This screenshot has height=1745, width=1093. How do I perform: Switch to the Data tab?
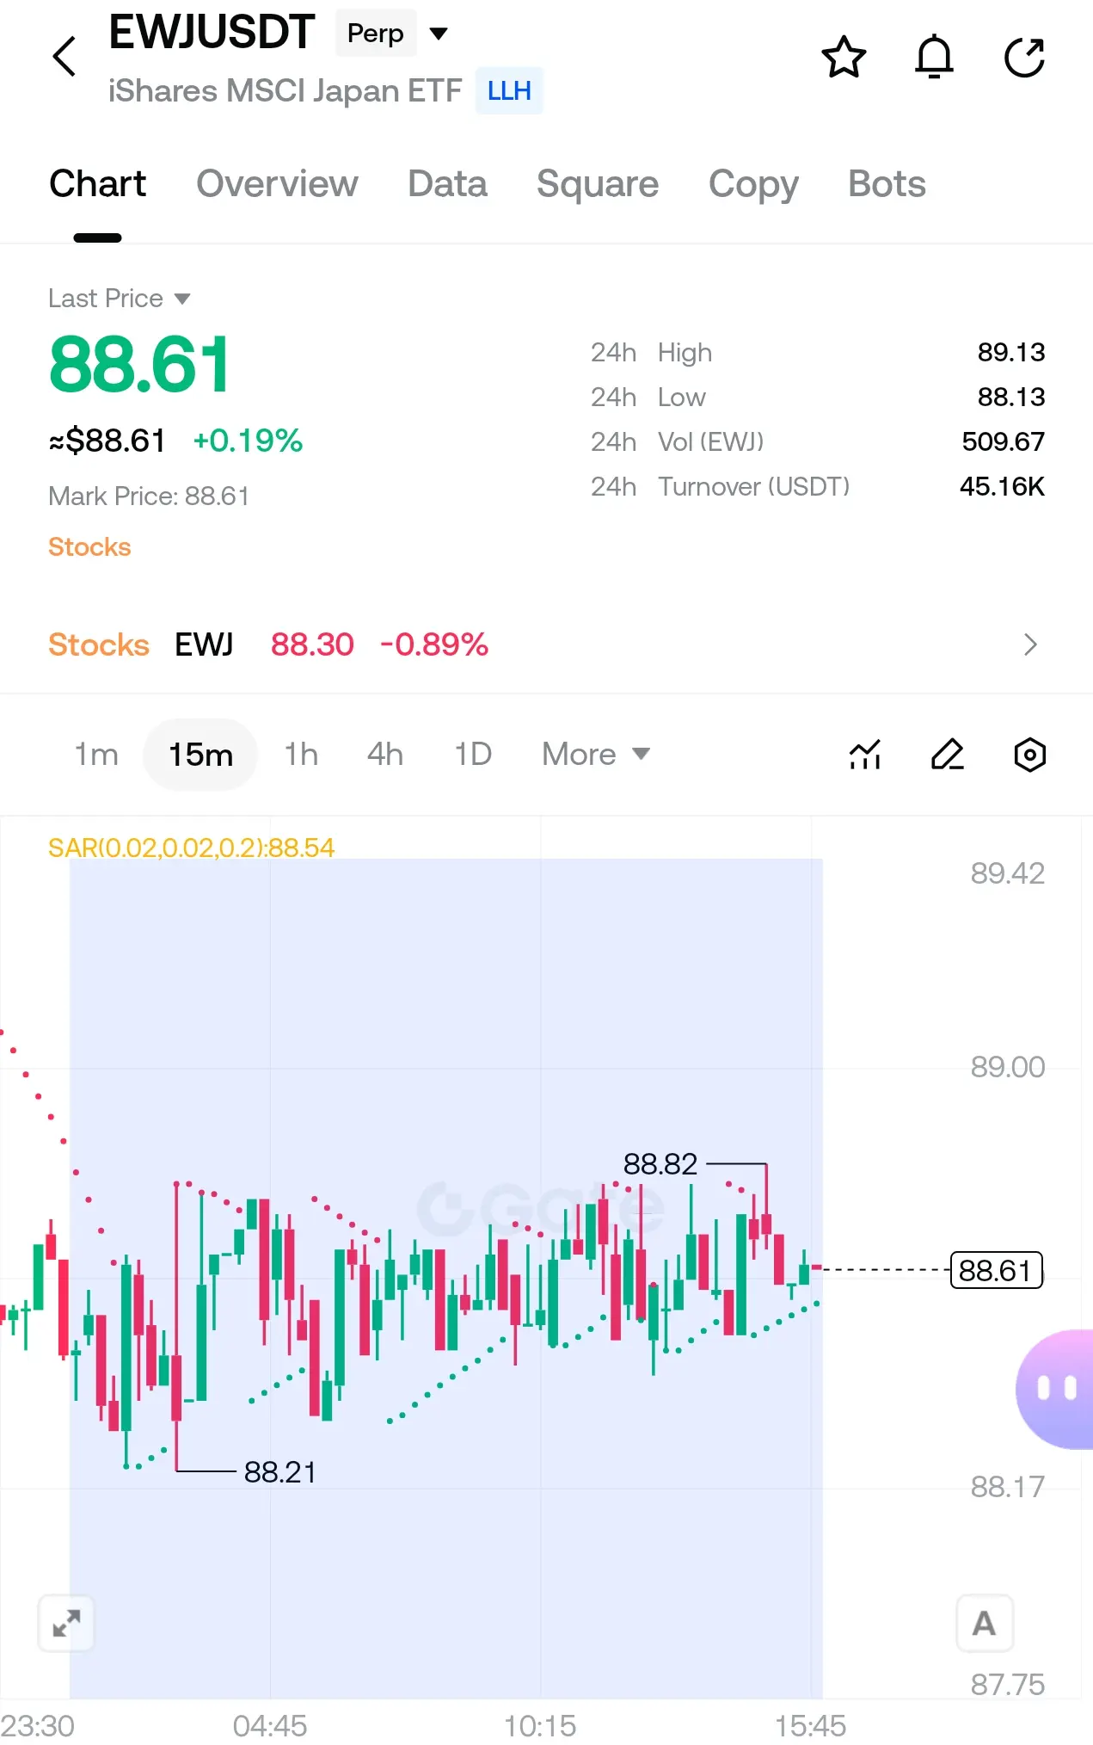click(x=447, y=184)
